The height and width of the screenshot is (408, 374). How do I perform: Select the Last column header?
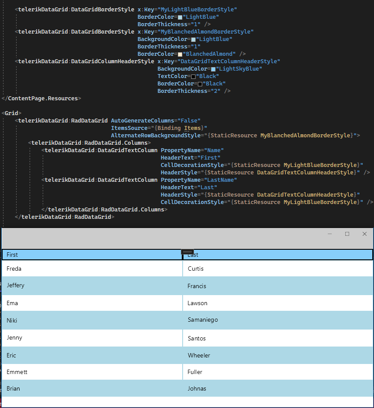(278, 255)
